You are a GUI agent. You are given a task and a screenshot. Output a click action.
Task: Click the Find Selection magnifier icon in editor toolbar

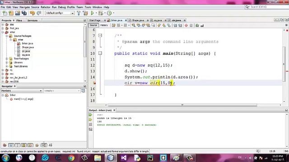coord(134,25)
